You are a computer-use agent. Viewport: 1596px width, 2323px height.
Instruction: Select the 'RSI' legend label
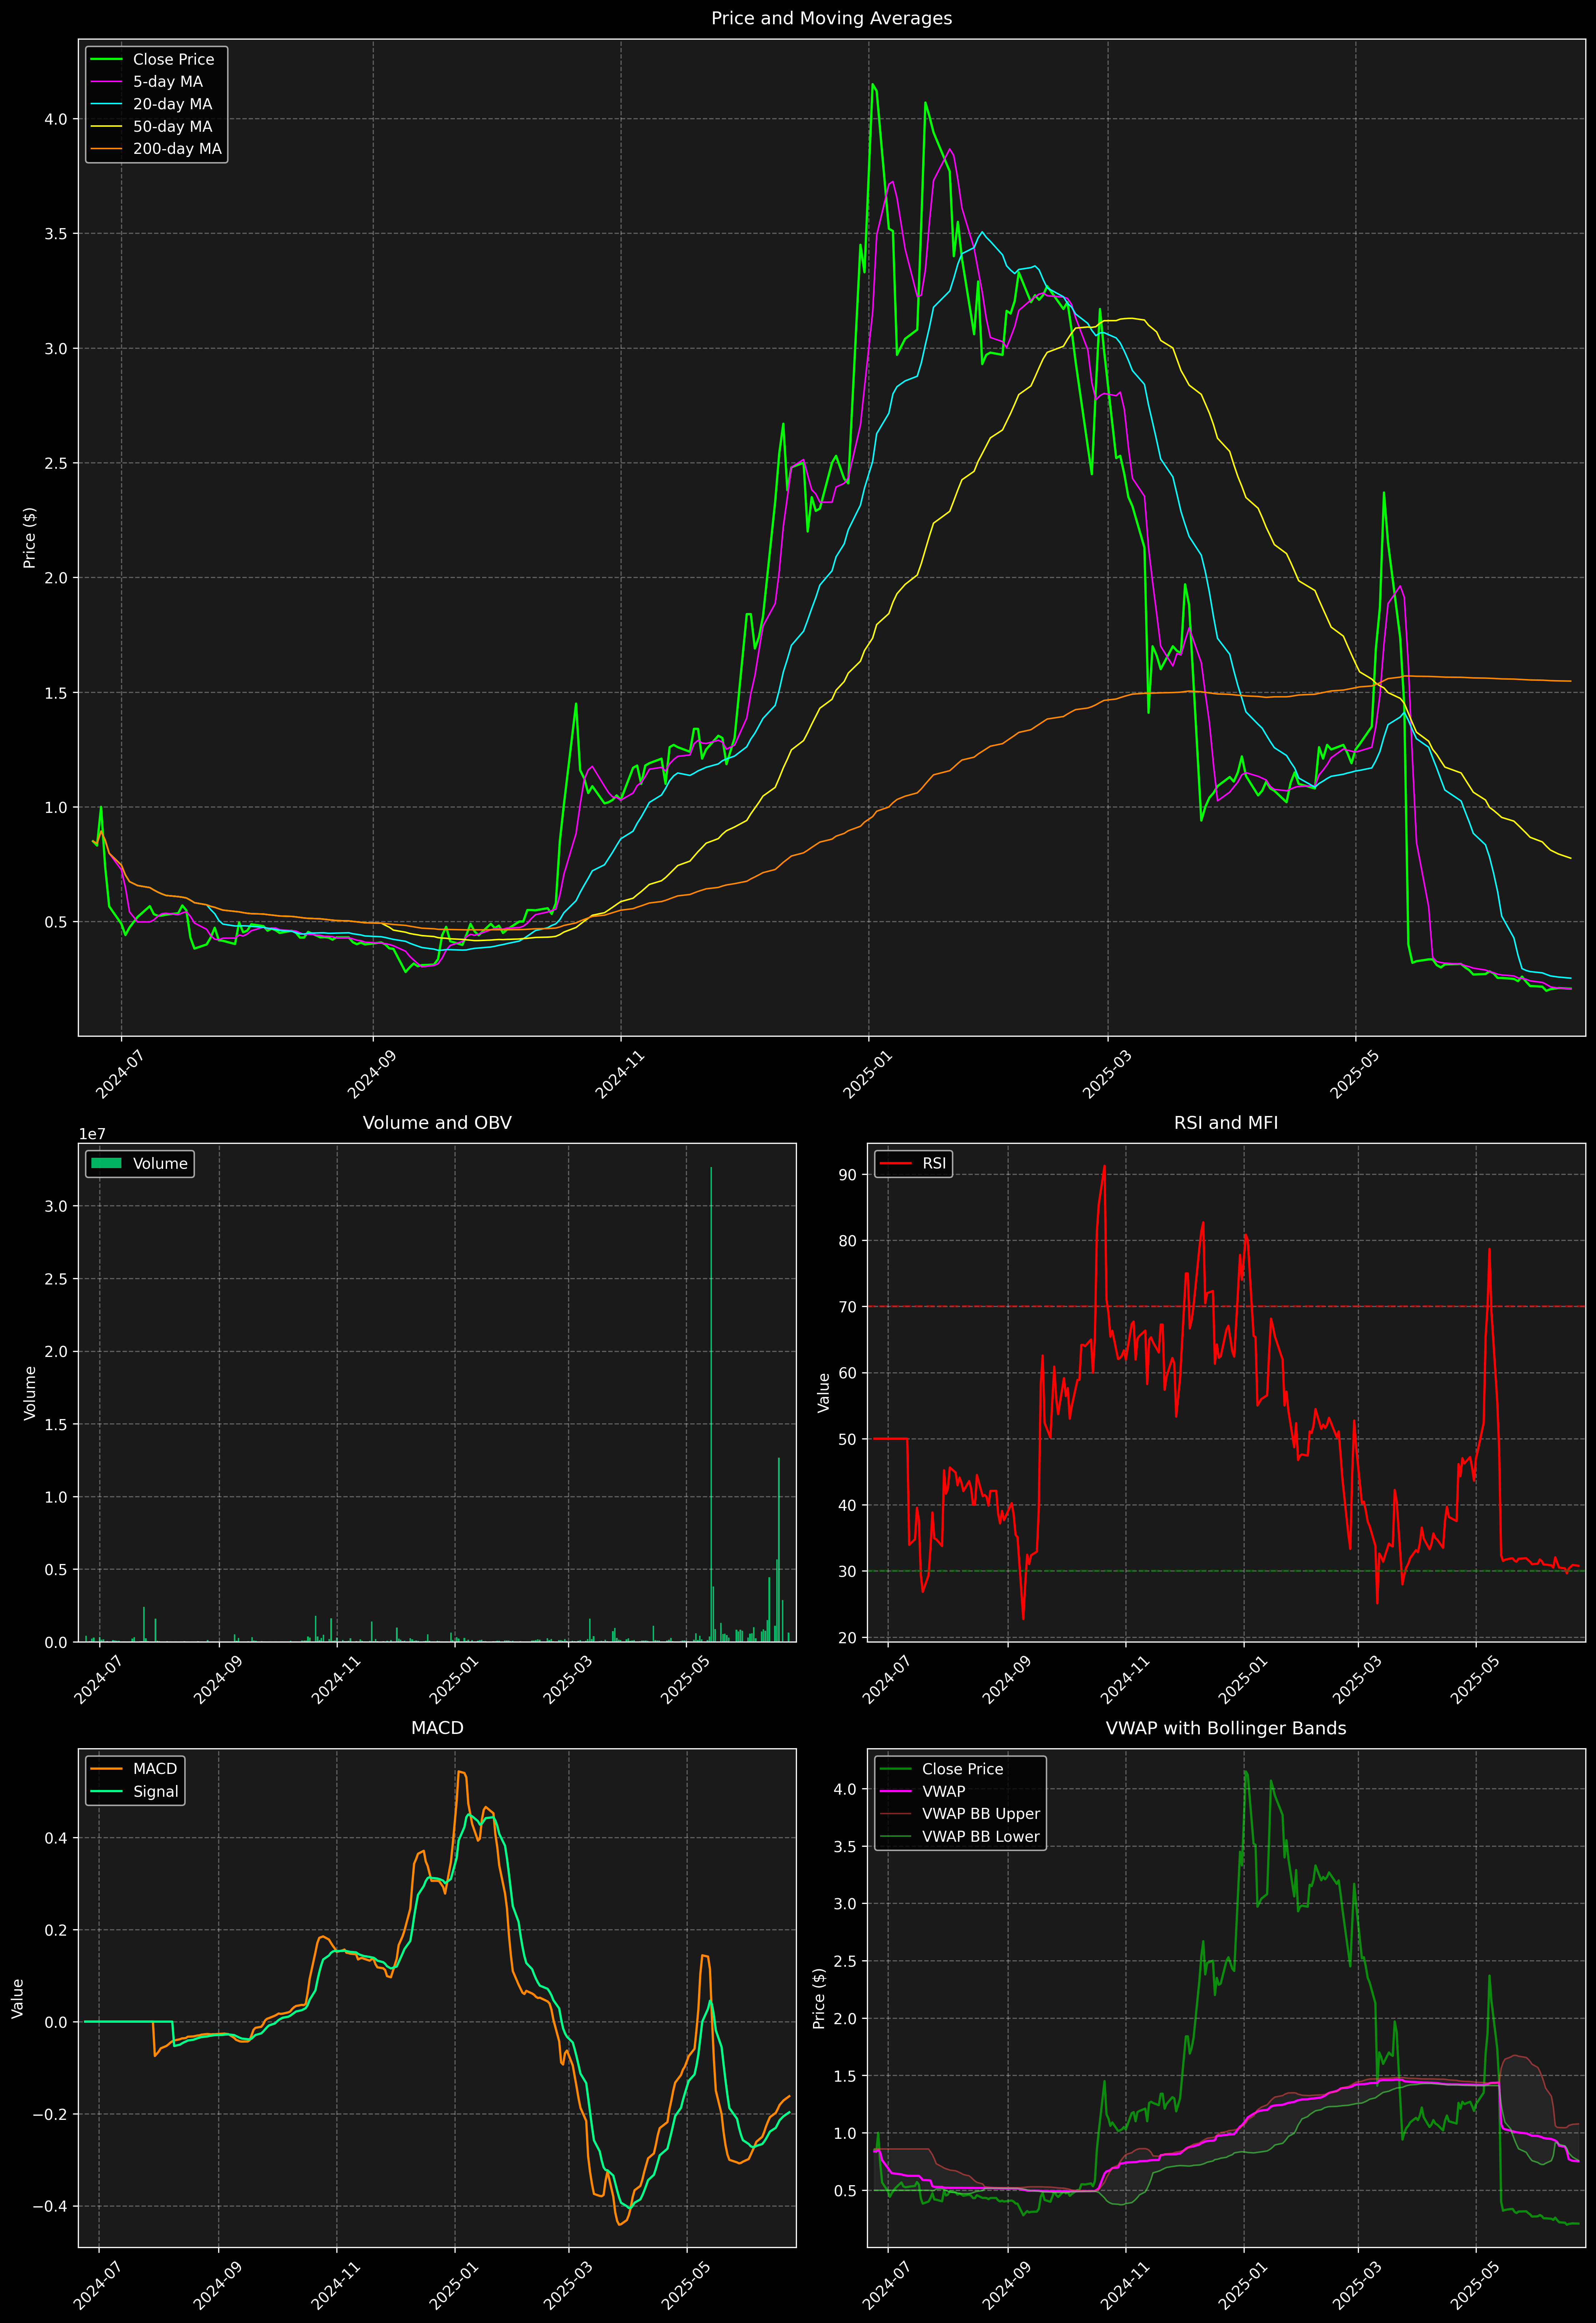click(934, 1163)
